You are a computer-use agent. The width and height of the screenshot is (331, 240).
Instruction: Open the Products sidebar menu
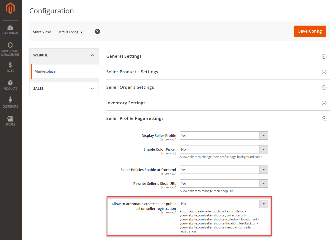pos(10,85)
